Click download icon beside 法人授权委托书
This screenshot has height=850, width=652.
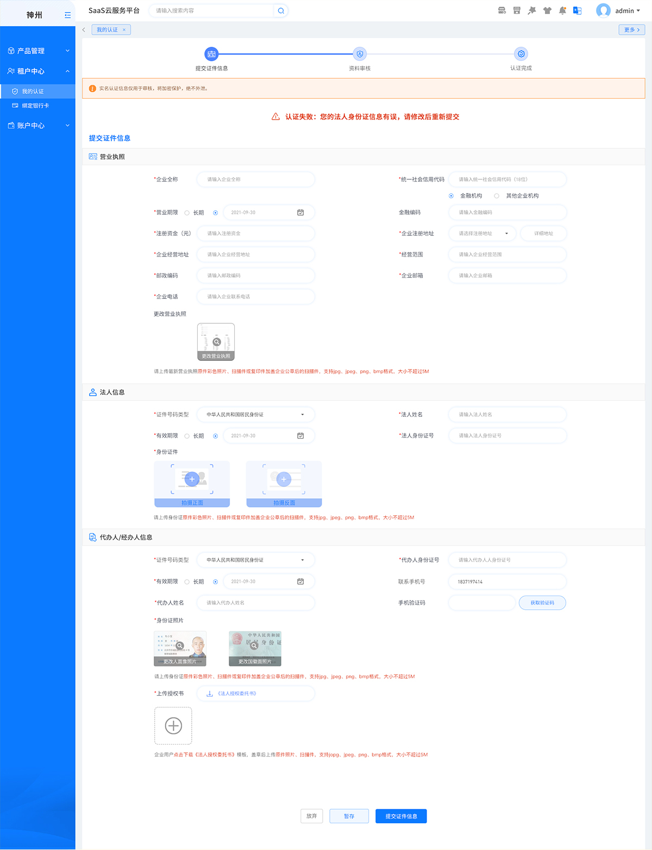point(210,694)
